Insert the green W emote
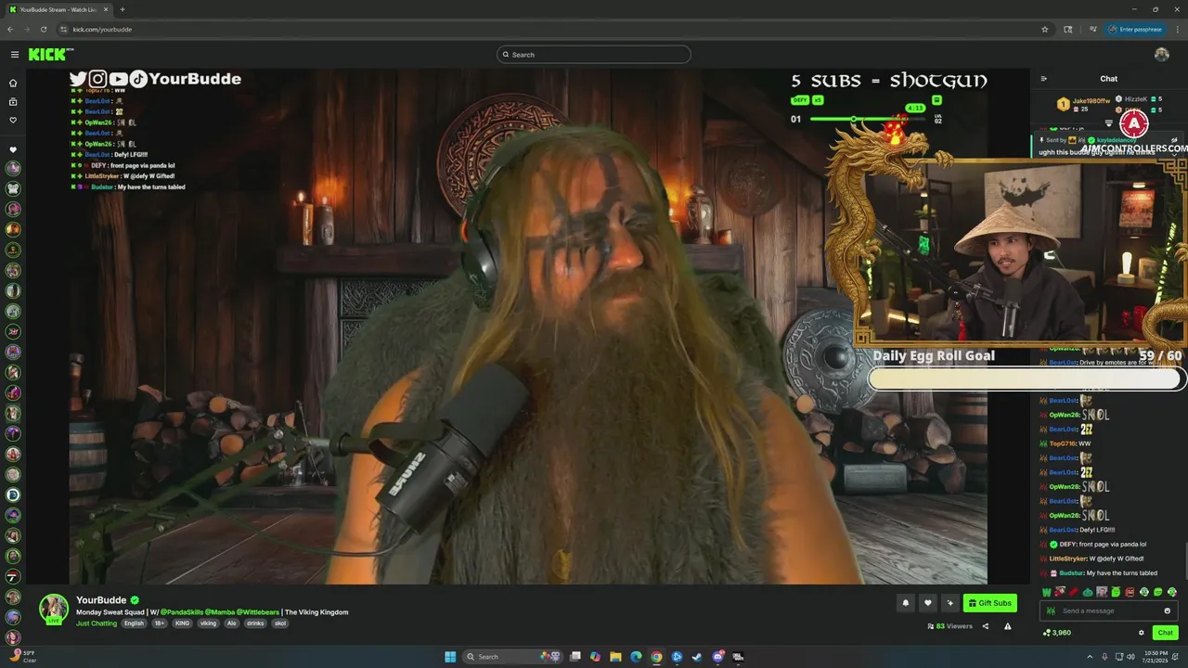 click(1047, 592)
